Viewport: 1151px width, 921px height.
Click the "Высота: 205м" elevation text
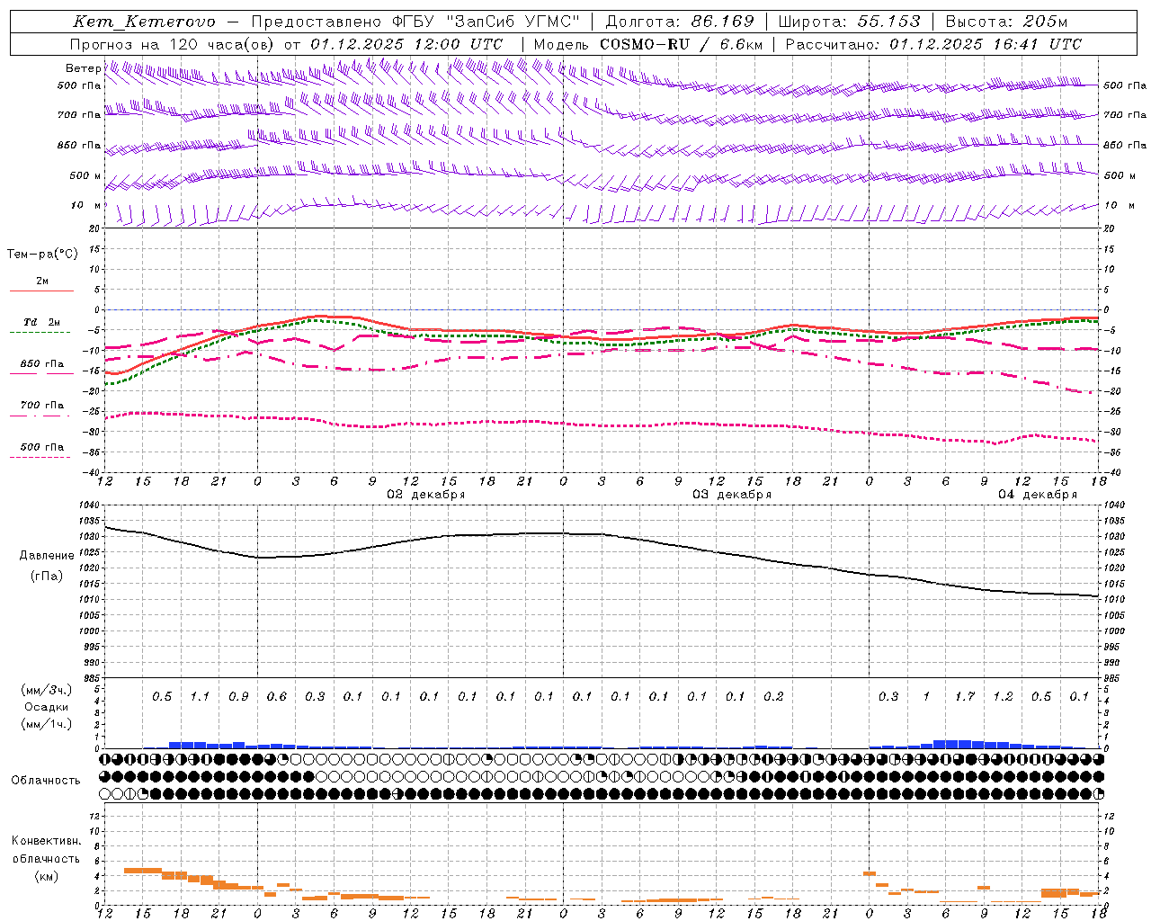pos(1006,22)
